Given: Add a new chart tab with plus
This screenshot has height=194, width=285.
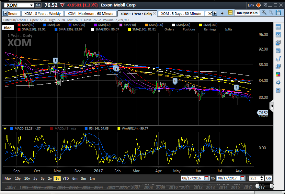Looking at the screenshot, I should (x=222, y=13).
